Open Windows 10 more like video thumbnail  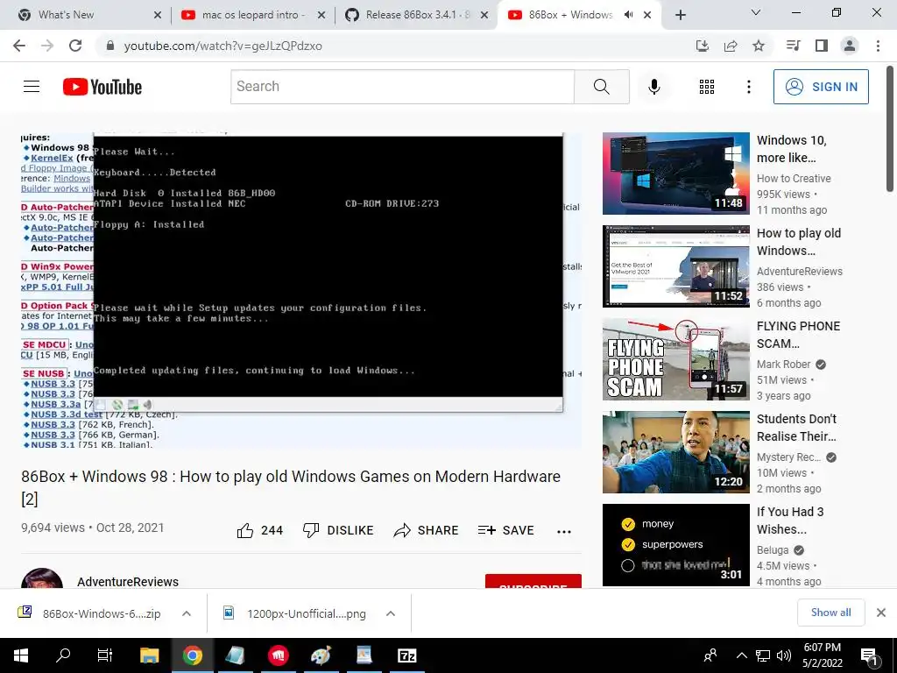675,174
